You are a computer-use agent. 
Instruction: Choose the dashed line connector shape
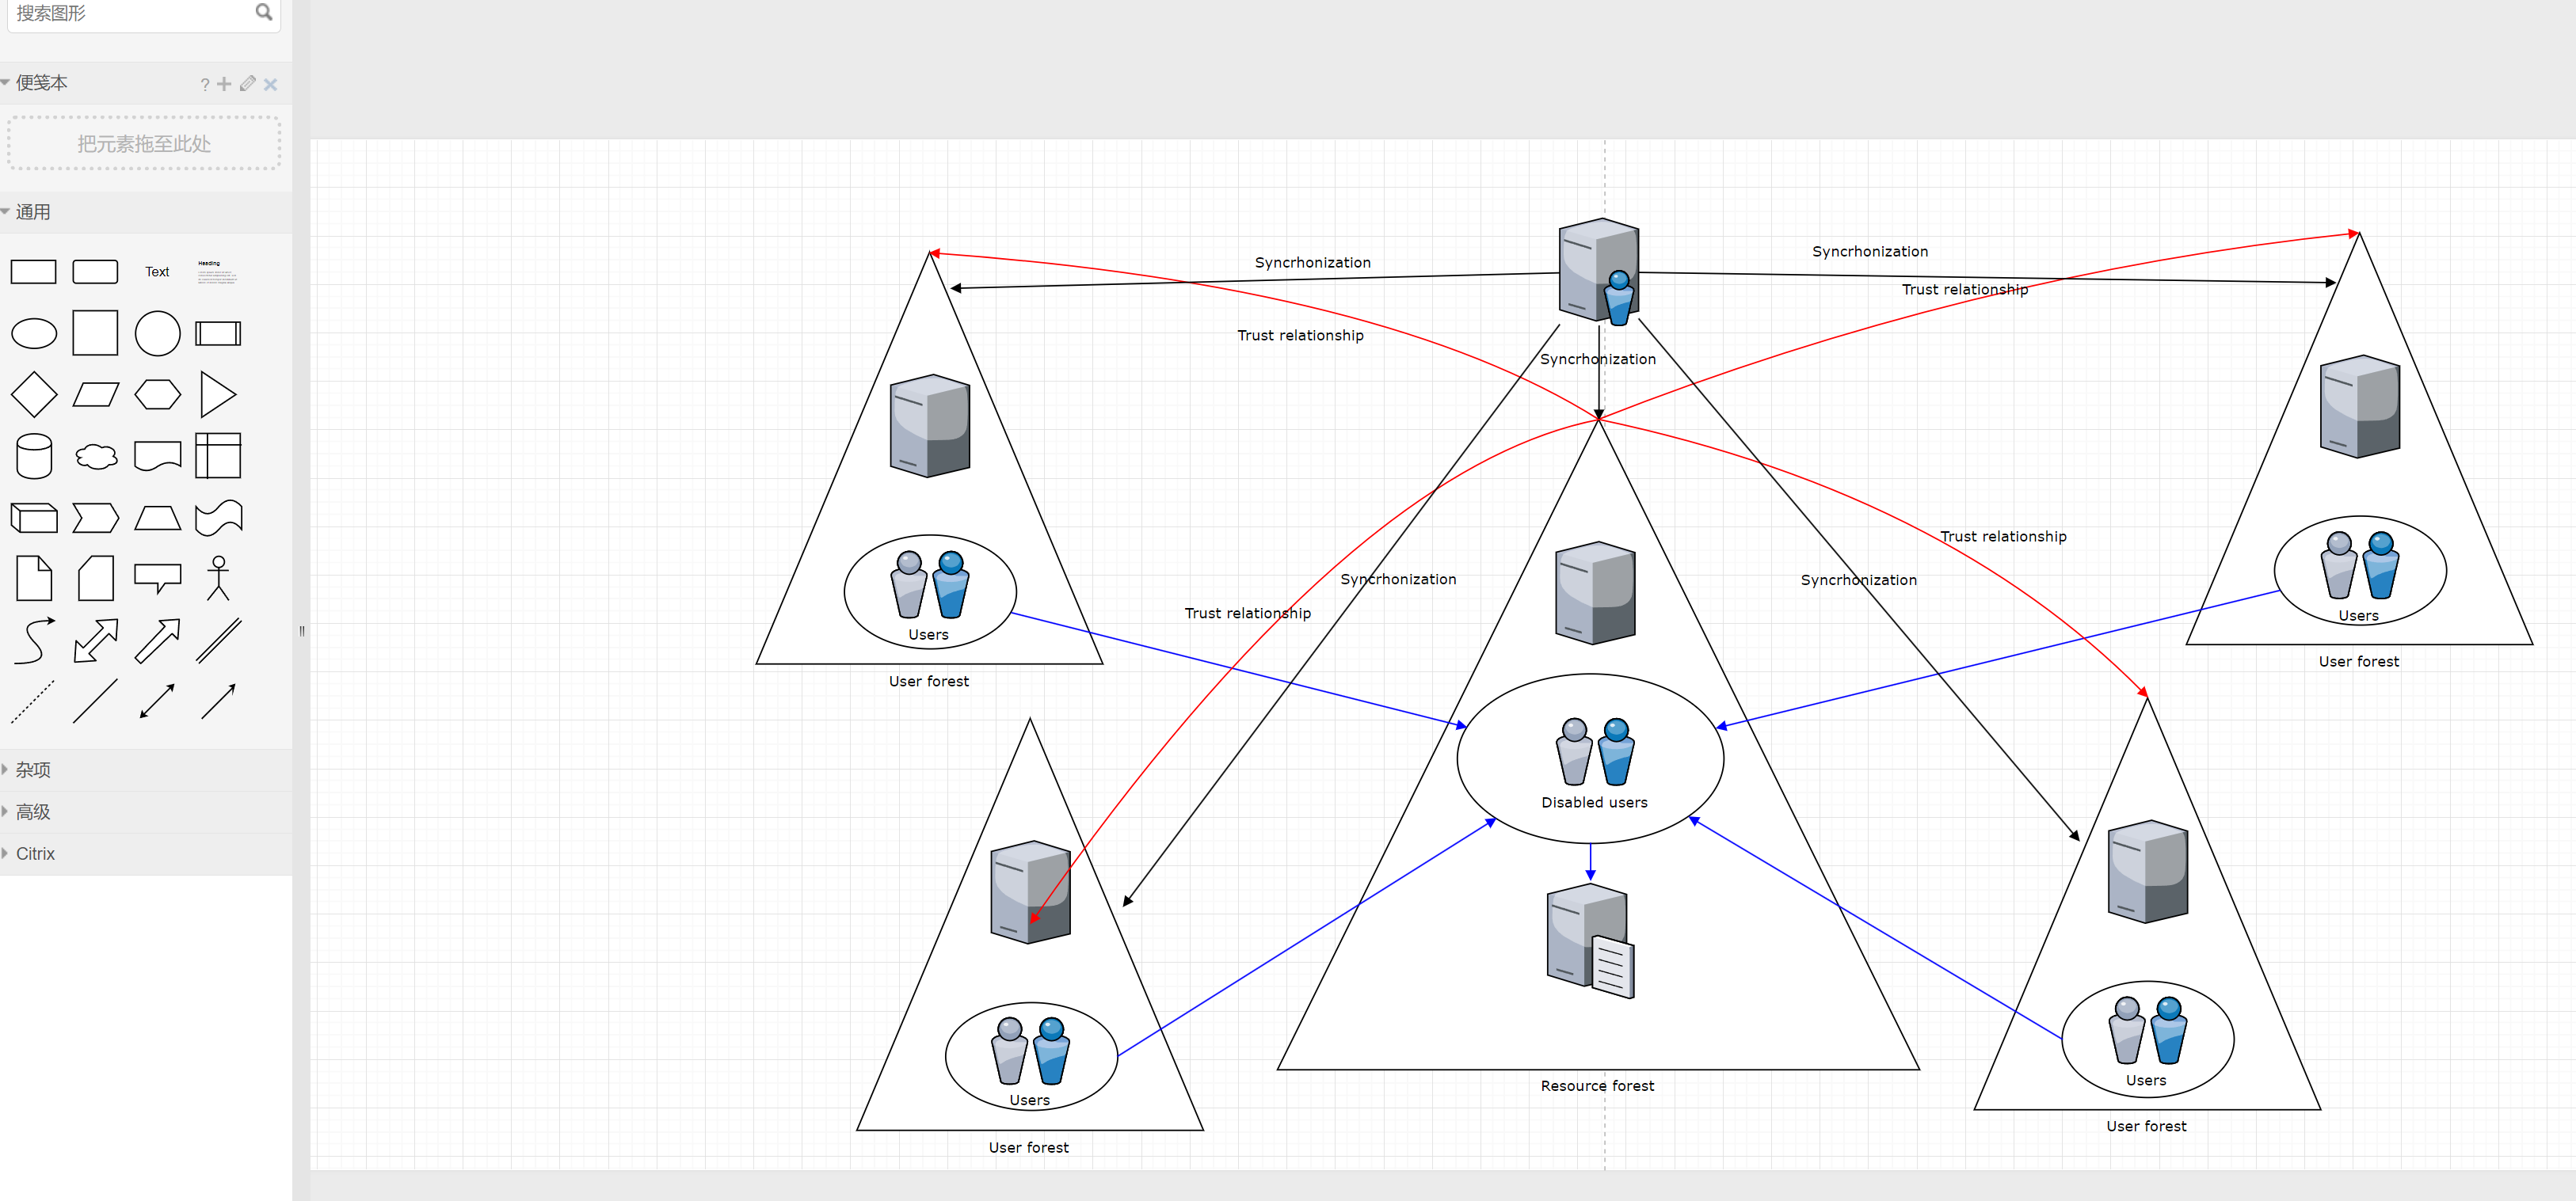[33, 701]
